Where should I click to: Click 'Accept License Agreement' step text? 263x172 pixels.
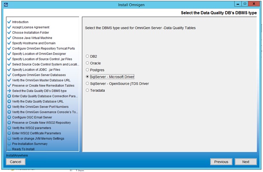click(31, 27)
